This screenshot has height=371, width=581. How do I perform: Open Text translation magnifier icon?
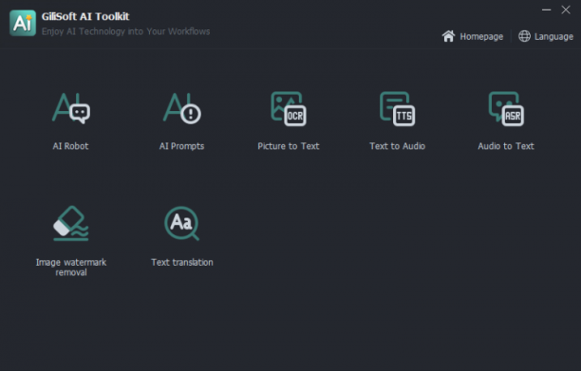tap(182, 223)
